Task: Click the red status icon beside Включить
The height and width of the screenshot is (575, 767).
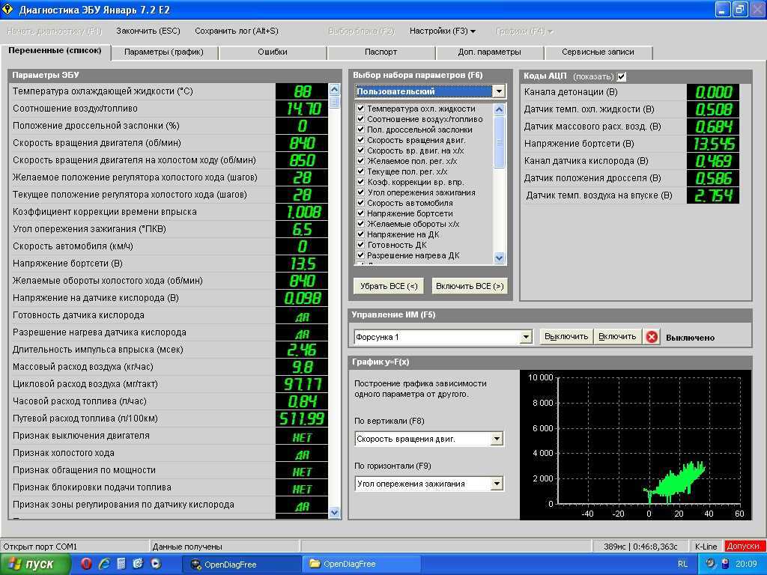Action: (652, 337)
